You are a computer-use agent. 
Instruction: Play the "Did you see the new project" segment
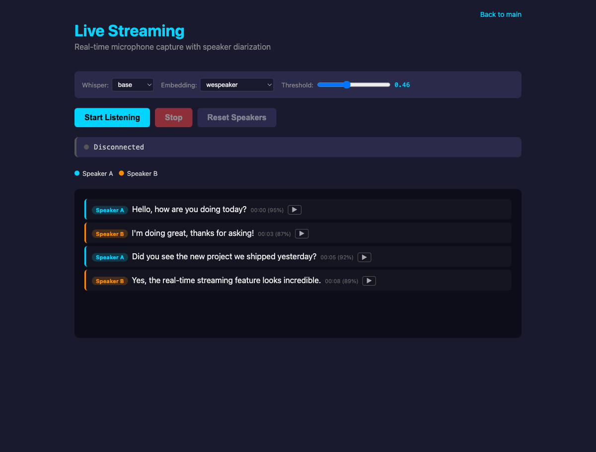365,257
